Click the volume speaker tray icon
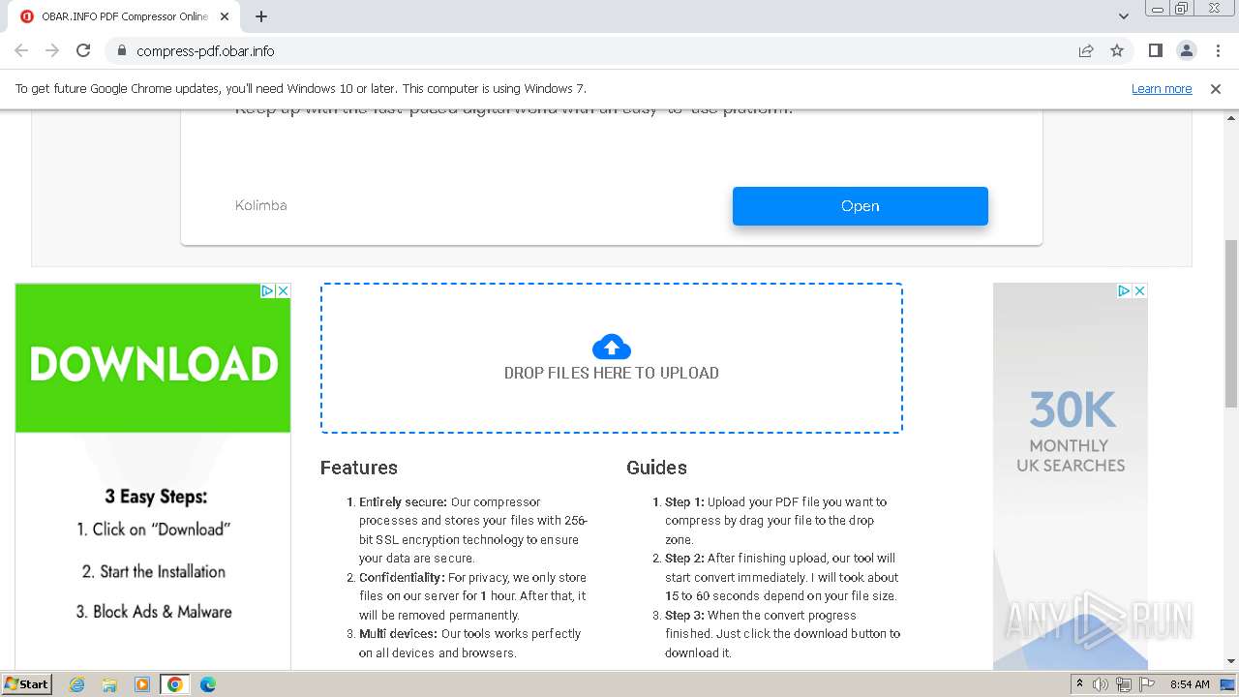Viewport: 1239px width, 697px height. pyautogui.click(x=1101, y=684)
